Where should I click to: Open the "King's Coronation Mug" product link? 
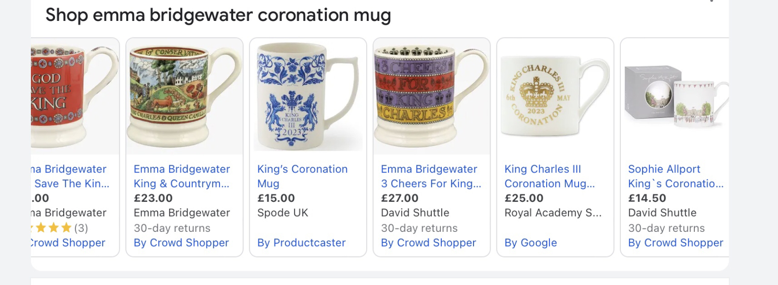click(x=302, y=176)
